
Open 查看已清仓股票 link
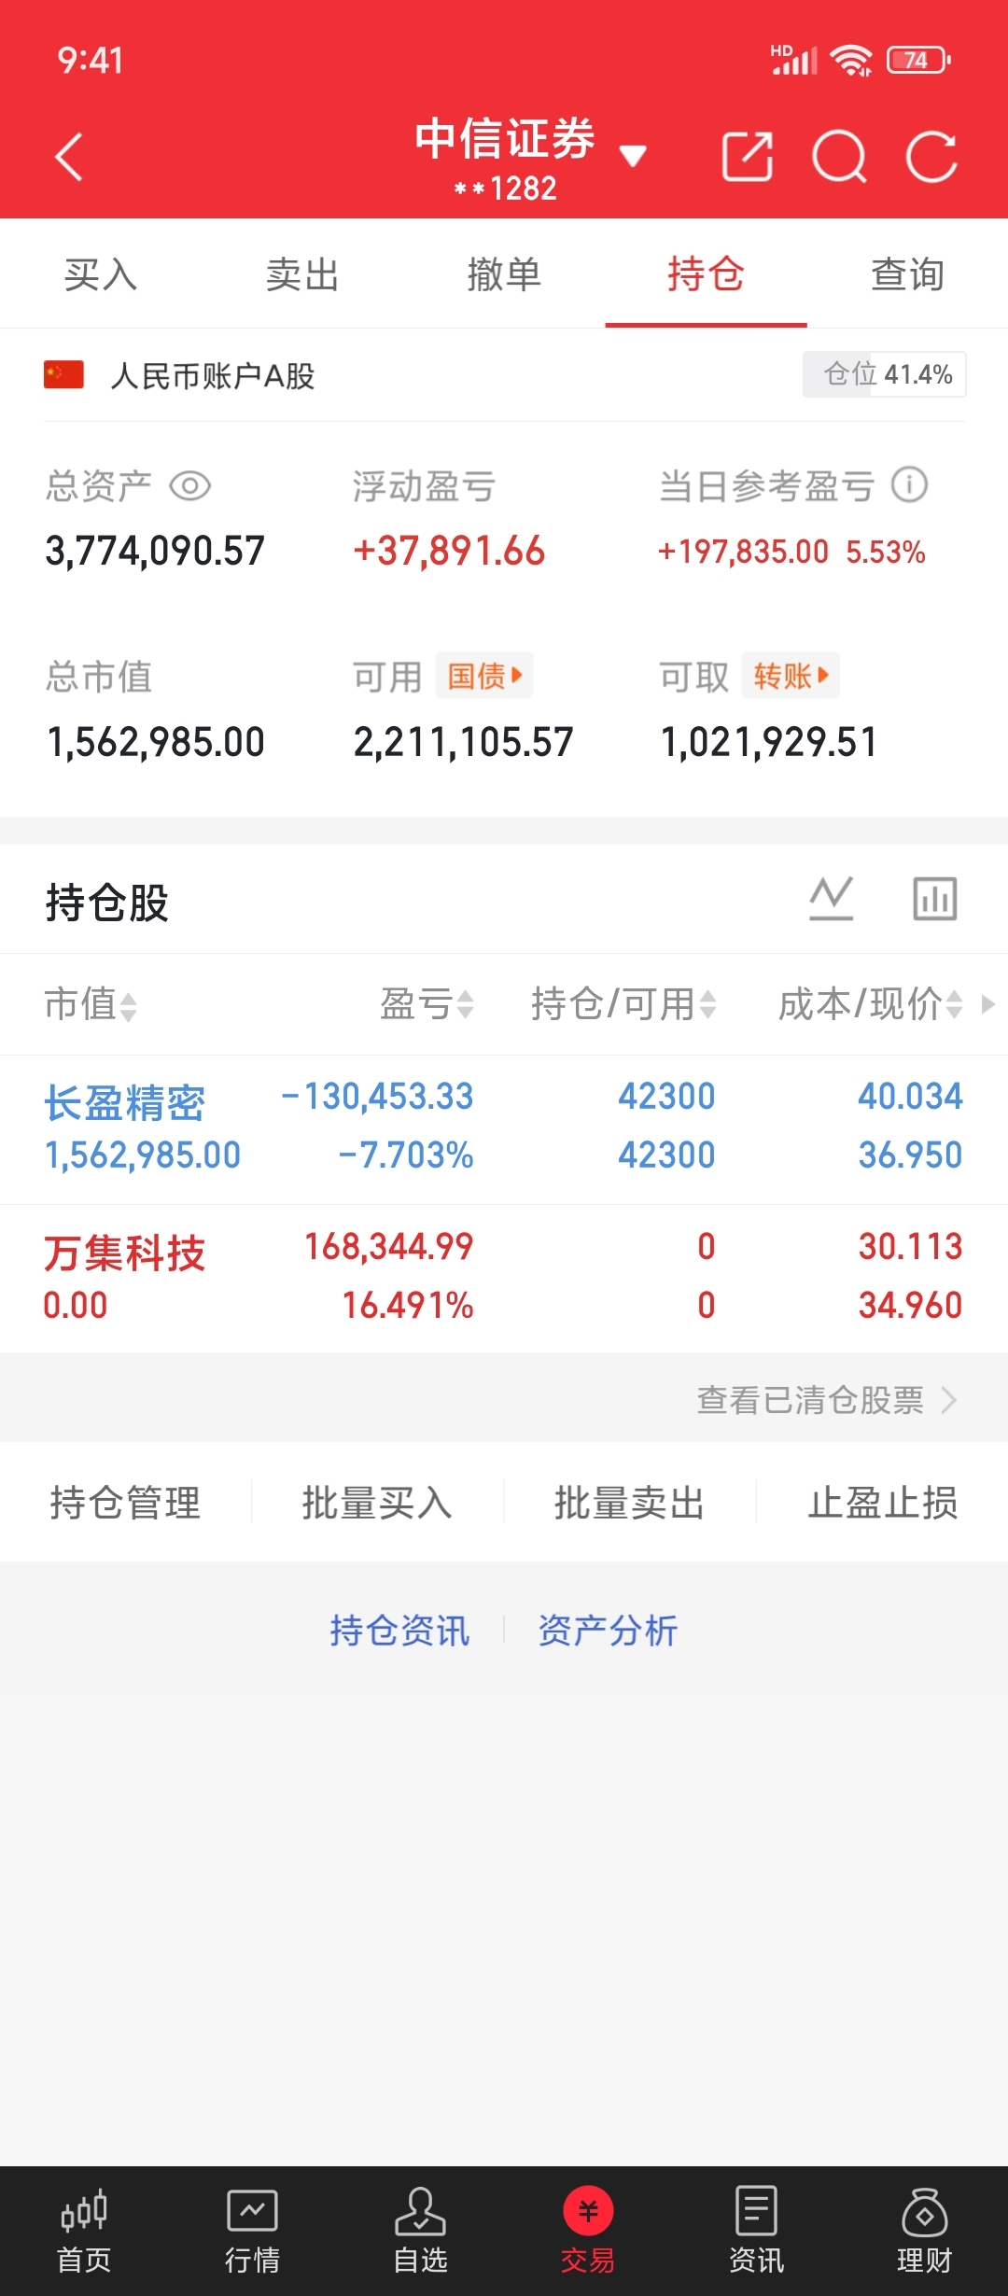[x=827, y=1400]
